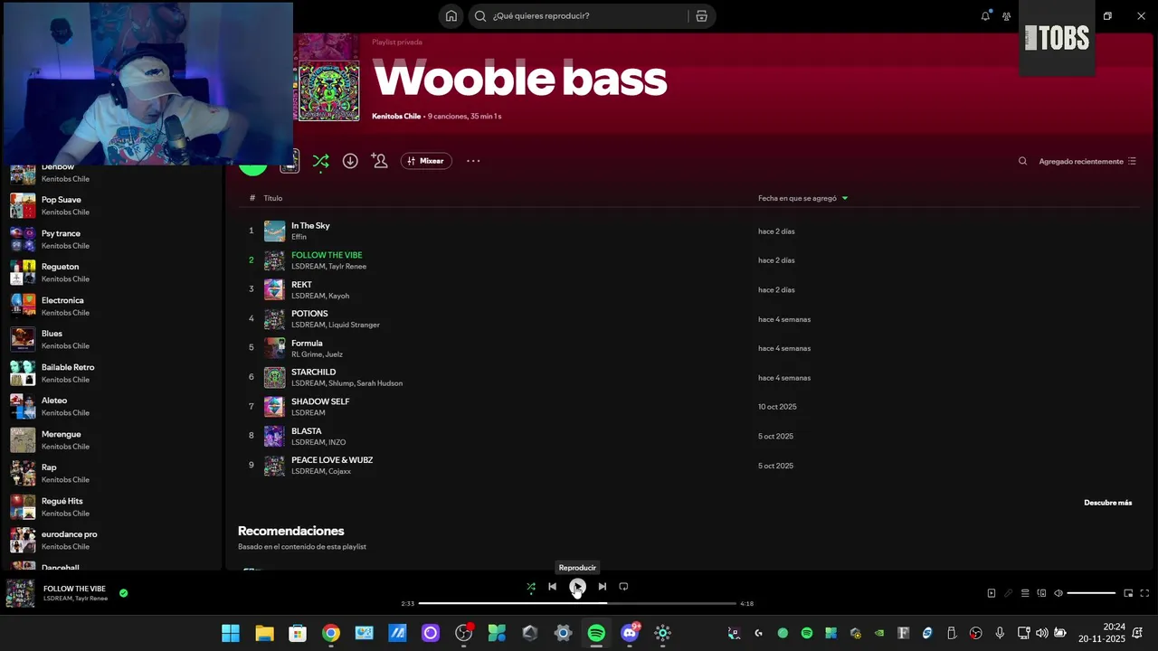
Task: Toggle the repeat mode button
Action: (623, 587)
